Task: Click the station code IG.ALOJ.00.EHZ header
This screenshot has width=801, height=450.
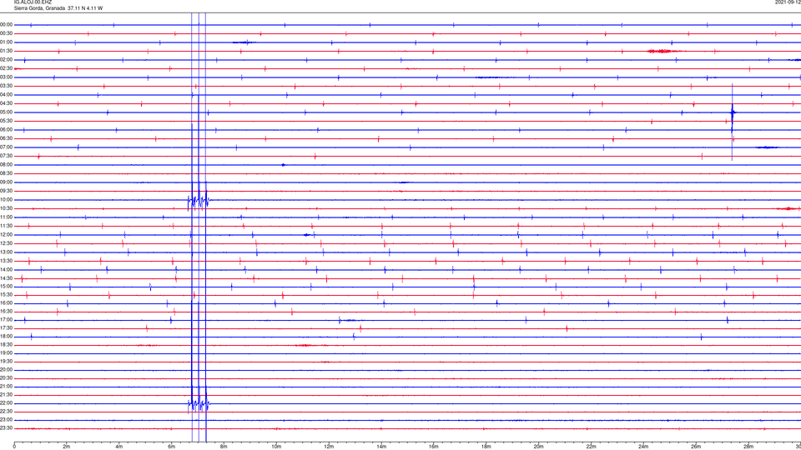Action: 33,2
